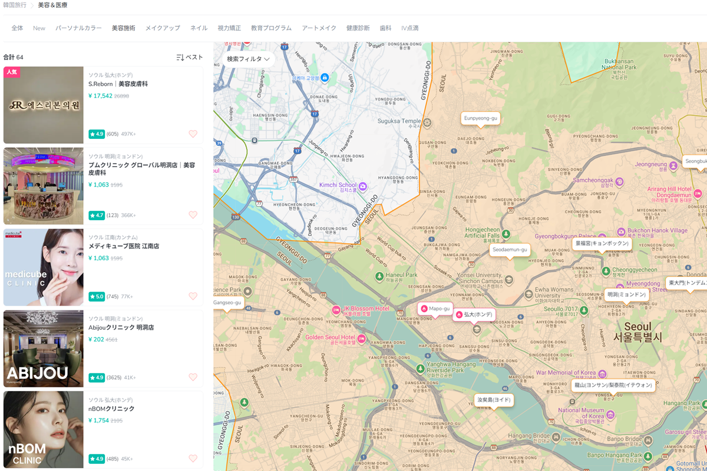
Task: Click the Eunpyeong-gu map marker
Action: [481, 118]
